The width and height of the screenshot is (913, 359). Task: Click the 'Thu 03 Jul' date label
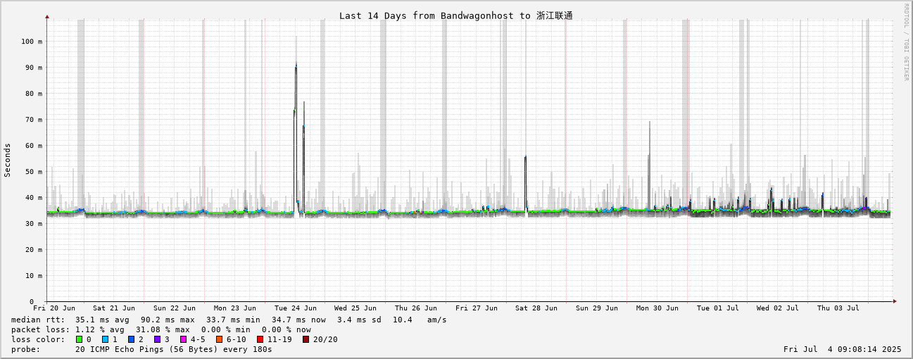(838, 308)
